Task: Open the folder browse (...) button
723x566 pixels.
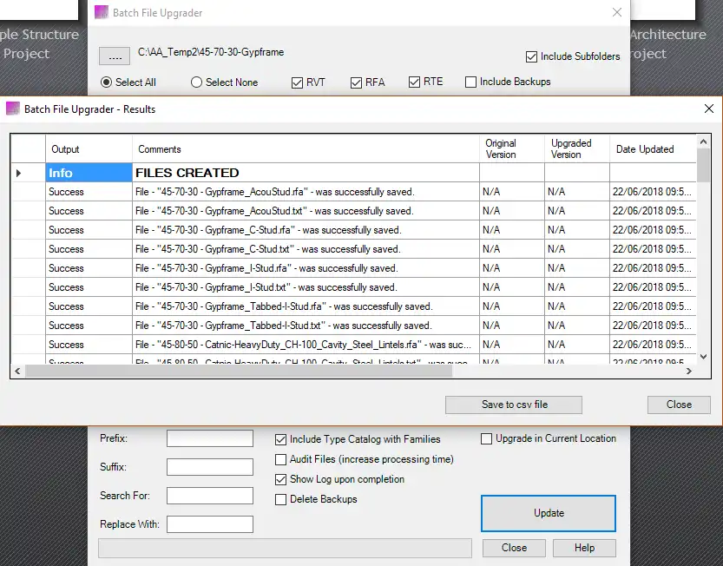Action: 114,55
